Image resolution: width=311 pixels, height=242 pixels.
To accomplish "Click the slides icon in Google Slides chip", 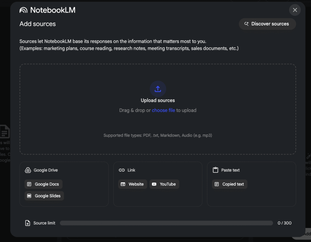I will coord(29,196).
